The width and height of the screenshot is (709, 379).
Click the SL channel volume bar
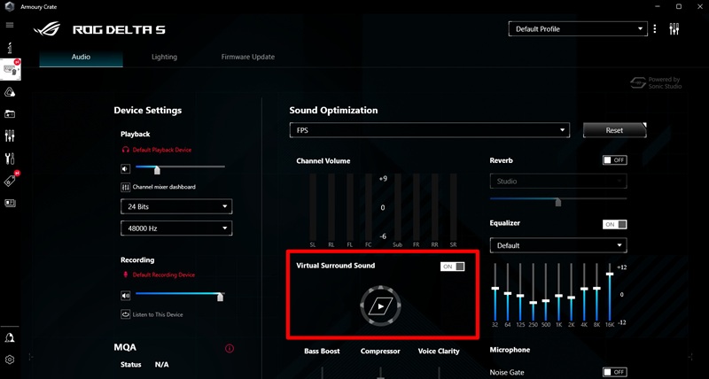pos(313,207)
